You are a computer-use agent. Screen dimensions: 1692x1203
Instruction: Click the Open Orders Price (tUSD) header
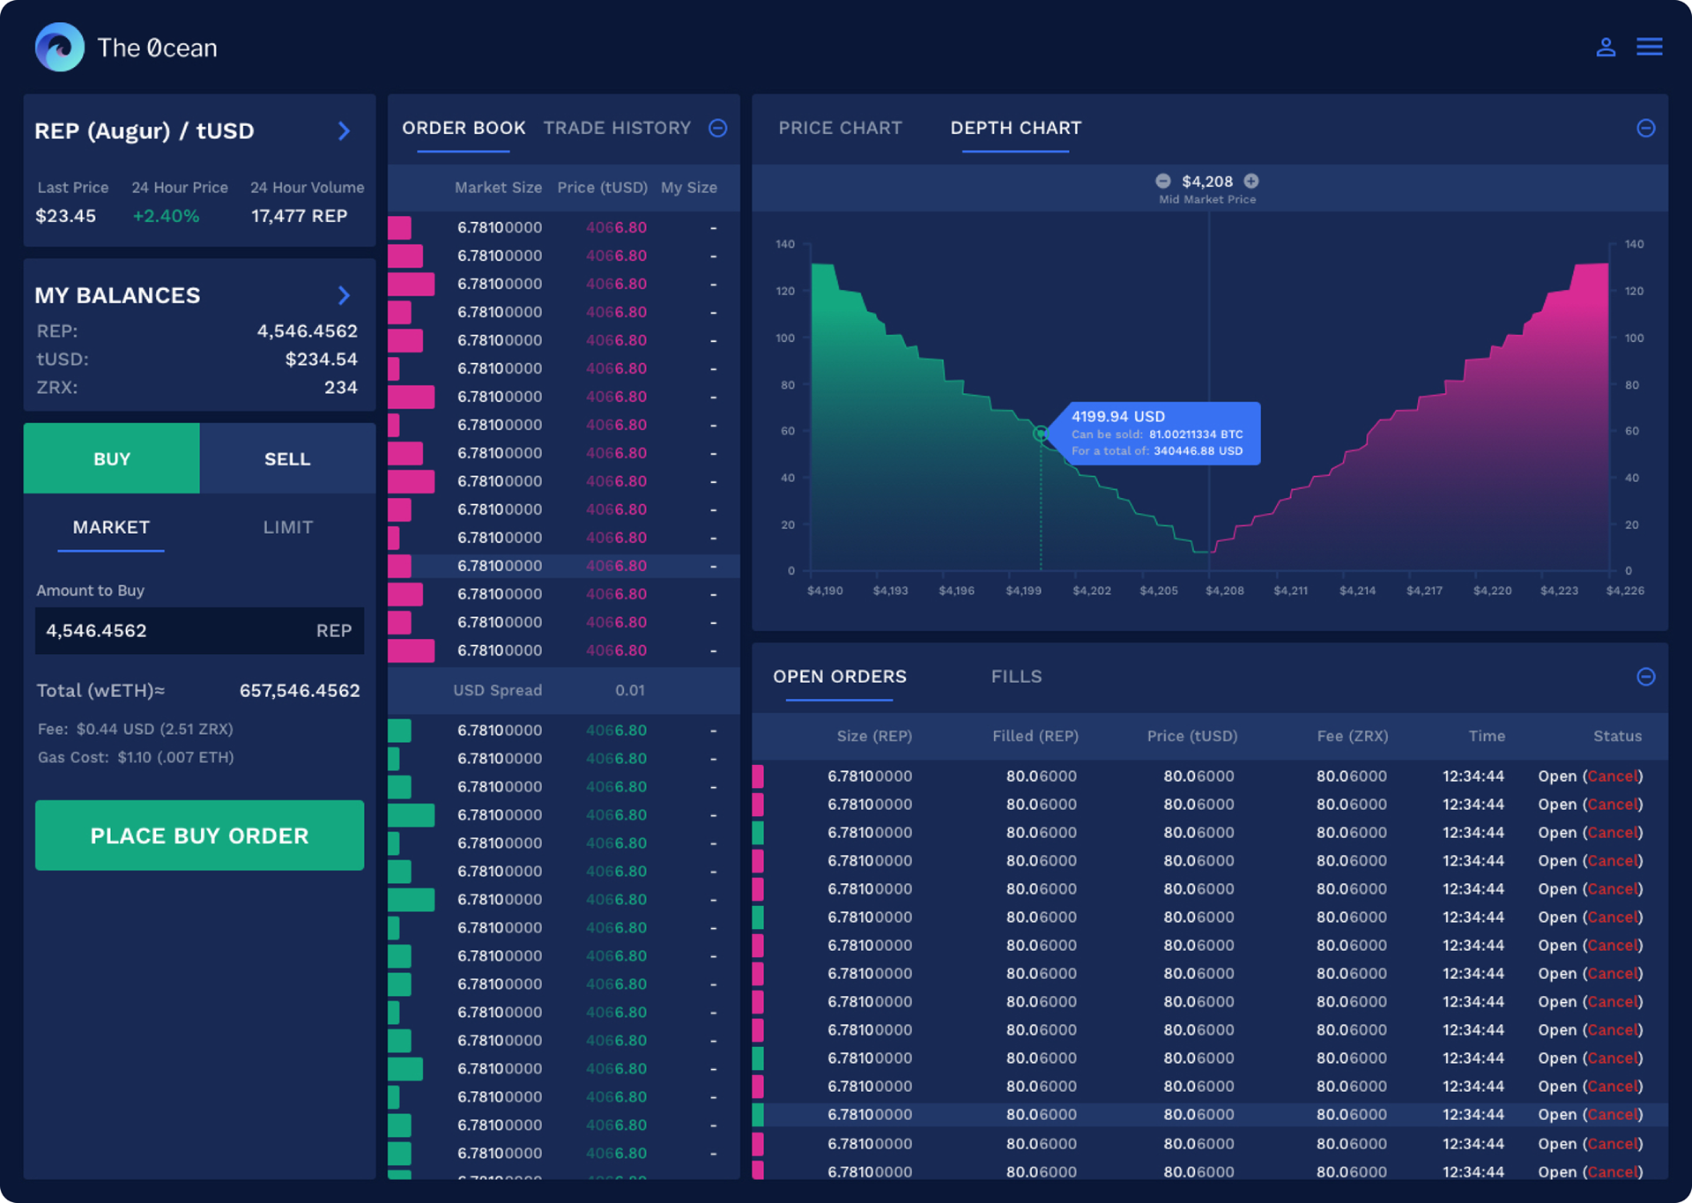[1192, 736]
